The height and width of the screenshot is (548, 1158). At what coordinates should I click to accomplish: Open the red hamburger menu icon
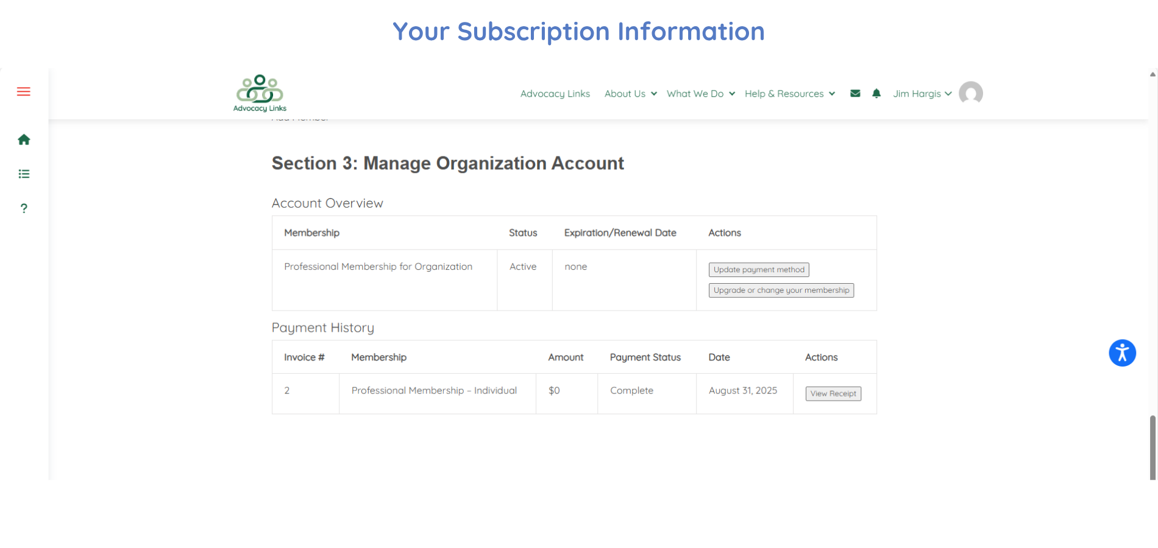click(x=24, y=92)
